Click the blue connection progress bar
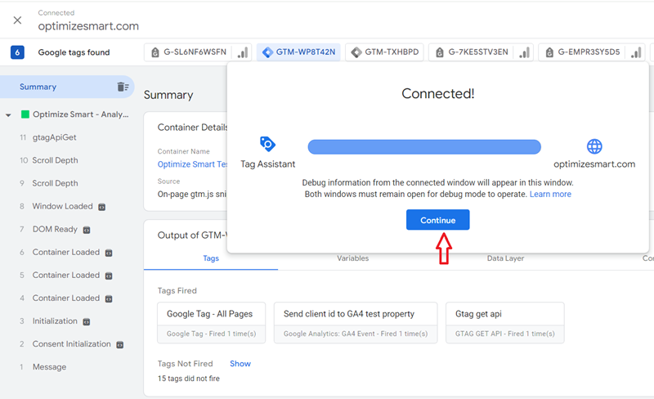 coord(424,147)
